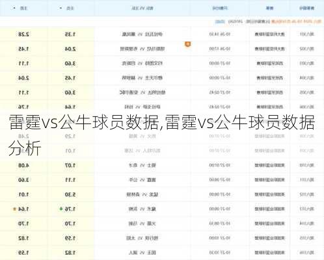Select 2.04 odds in row 周六302
The width and height of the screenshot is (324, 260).
pyautogui.click(x=70, y=49)
